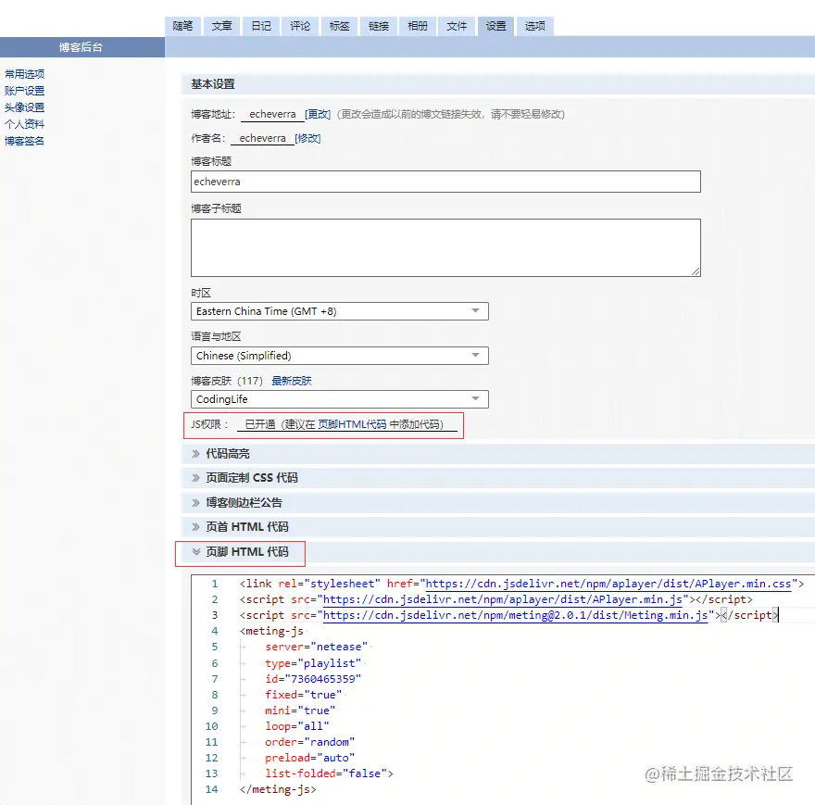Go to the 评论 tab
815x805 pixels.
click(300, 26)
